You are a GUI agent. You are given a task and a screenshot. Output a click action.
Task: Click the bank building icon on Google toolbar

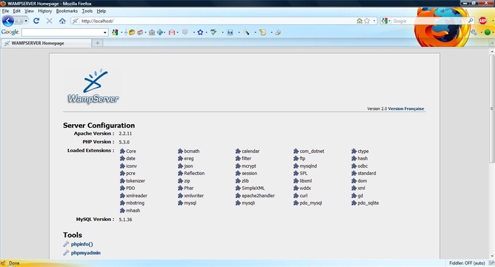point(152,32)
